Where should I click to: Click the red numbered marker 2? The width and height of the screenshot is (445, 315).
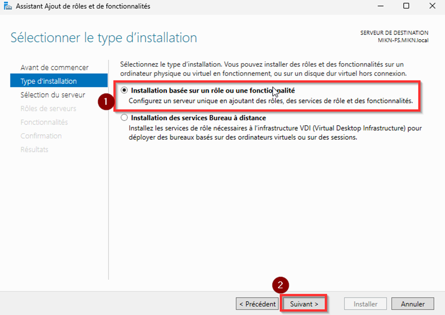pos(281,285)
